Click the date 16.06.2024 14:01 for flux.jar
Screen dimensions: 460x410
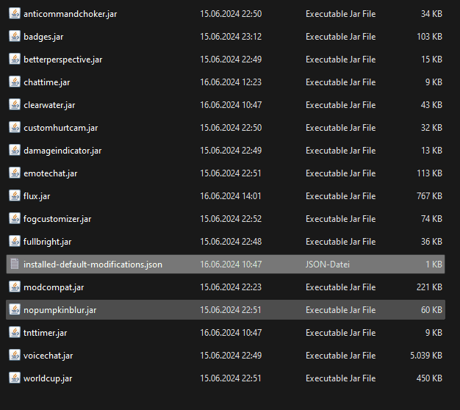231,196
